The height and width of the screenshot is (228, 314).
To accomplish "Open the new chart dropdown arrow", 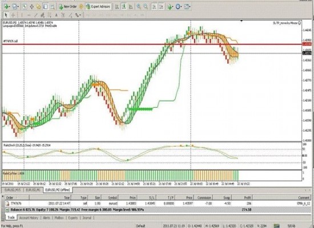I will click(10, 7).
